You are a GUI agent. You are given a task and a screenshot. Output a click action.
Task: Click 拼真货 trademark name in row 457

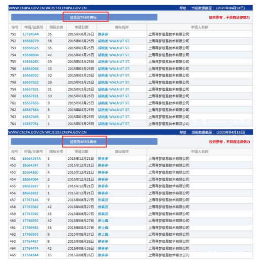tap(103, 200)
